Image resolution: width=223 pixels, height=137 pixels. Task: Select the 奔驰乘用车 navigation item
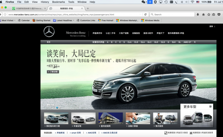tap(97, 33)
